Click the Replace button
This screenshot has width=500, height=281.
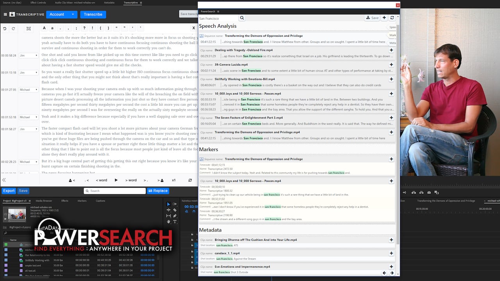(x=158, y=191)
